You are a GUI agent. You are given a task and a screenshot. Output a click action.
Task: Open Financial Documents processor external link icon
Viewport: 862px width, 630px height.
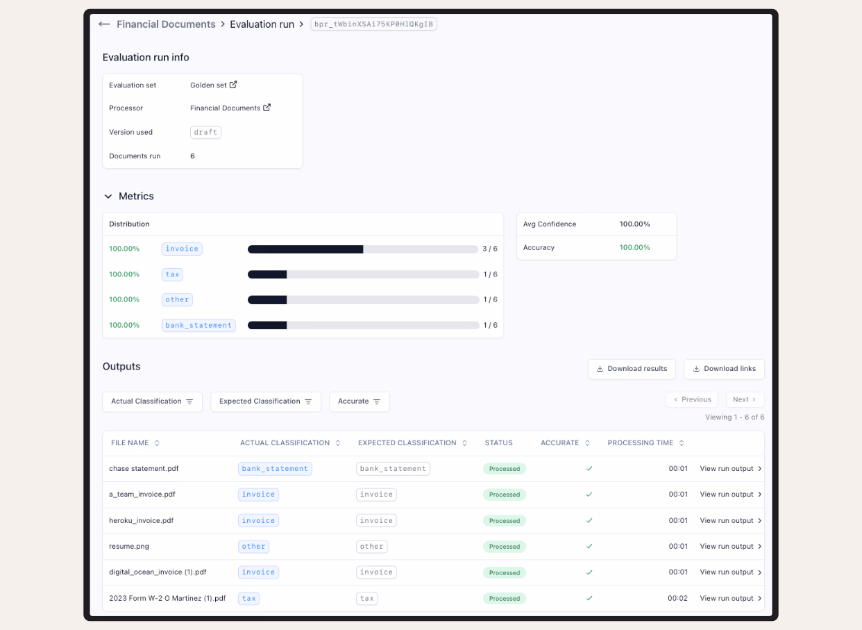tap(267, 108)
